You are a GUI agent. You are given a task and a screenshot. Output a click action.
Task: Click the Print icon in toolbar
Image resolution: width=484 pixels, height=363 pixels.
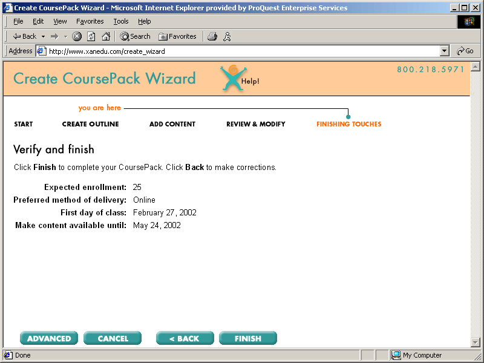tap(212, 36)
